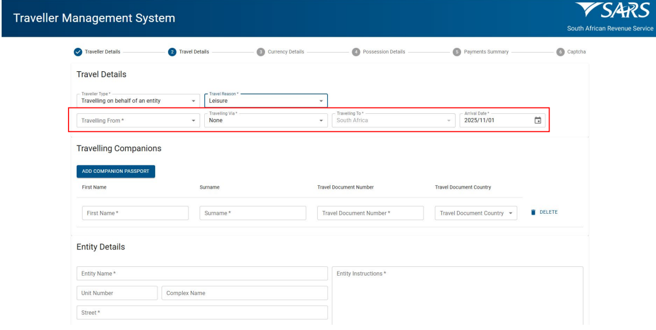This screenshot has height=330, width=656.
Task: Click the step 3 Currency Details circle
Action: pyautogui.click(x=260, y=52)
